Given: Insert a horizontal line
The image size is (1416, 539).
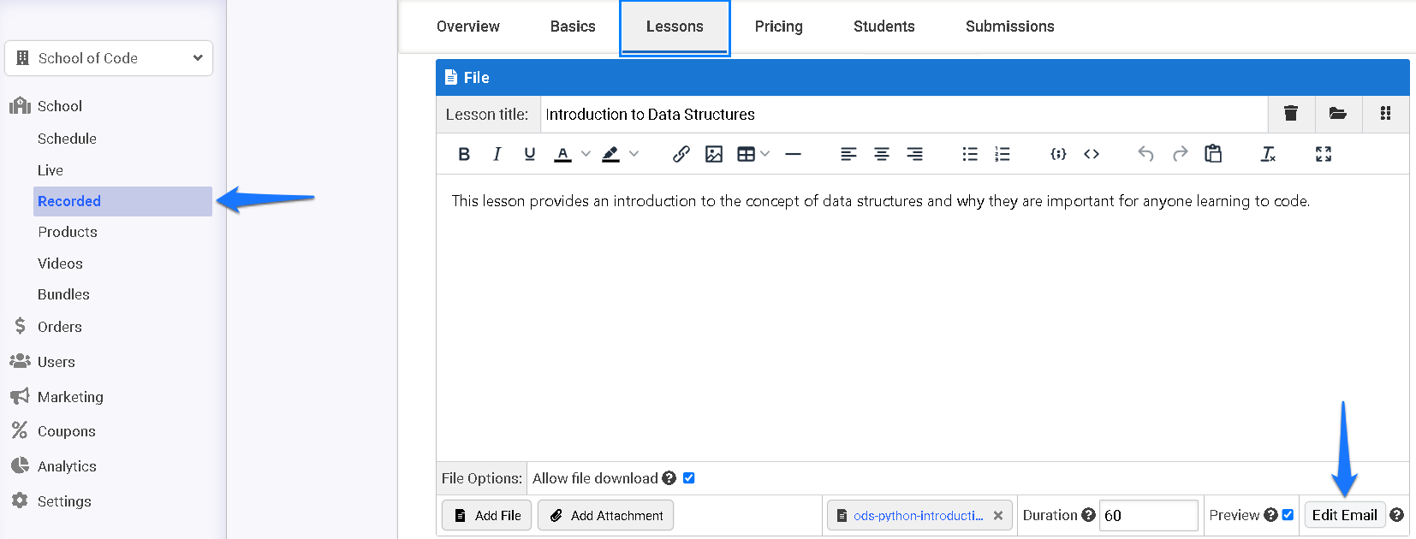Looking at the screenshot, I should (793, 154).
